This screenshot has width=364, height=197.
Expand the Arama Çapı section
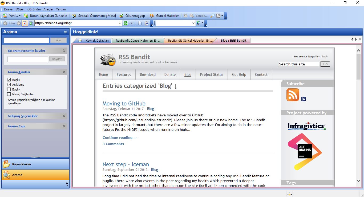64,126
